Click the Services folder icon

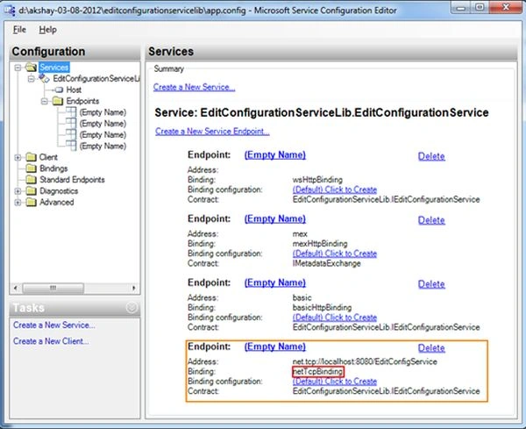pos(32,67)
